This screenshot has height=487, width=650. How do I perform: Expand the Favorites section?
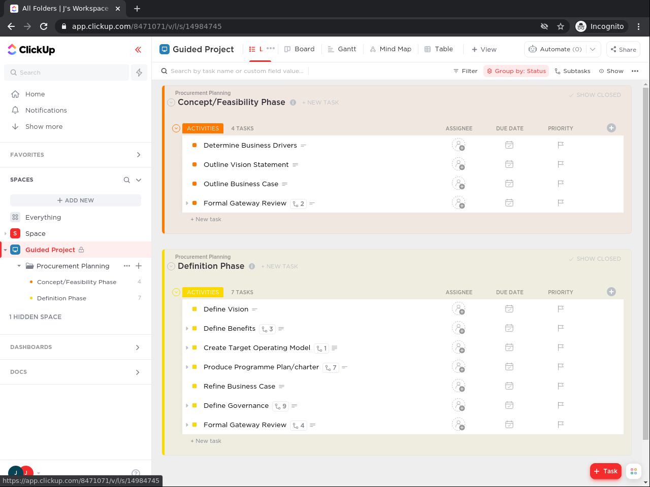pos(138,155)
